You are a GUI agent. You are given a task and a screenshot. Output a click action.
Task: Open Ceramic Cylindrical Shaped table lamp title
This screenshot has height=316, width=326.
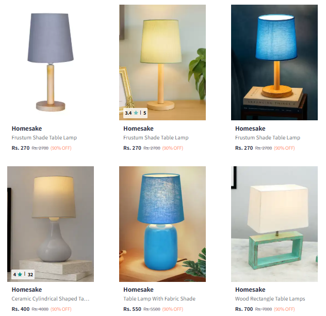51,299
